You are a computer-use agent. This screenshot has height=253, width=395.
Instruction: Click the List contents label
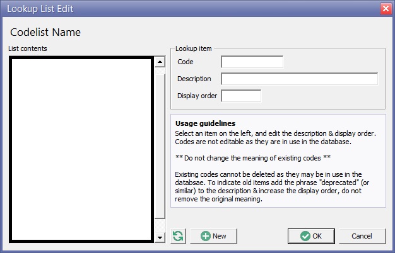(28, 48)
